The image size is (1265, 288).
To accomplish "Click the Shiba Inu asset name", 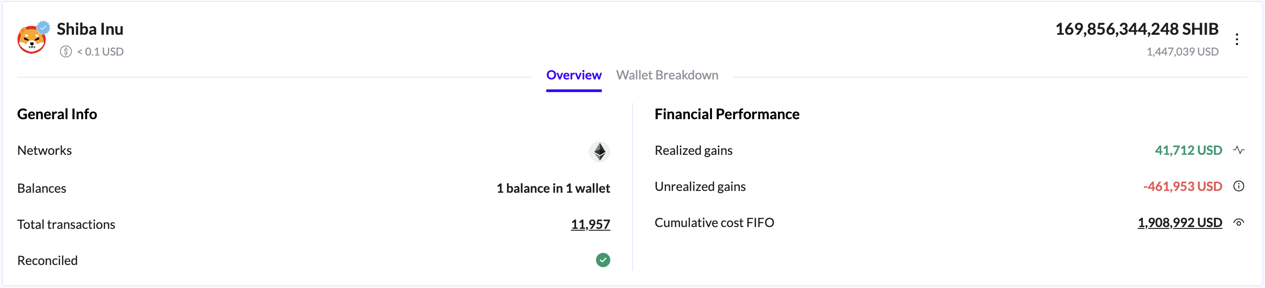I will coord(90,29).
